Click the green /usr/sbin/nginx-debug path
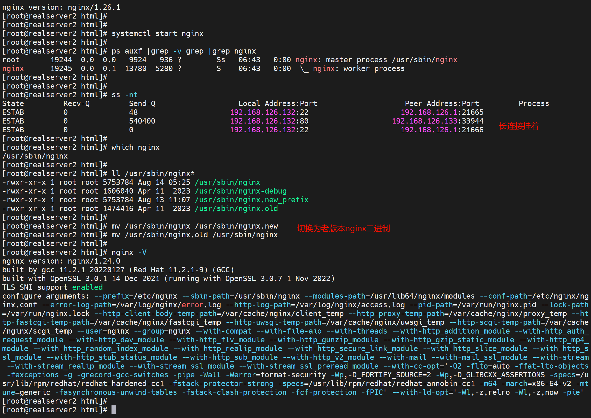The height and width of the screenshot is (418, 591). point(241,191)
